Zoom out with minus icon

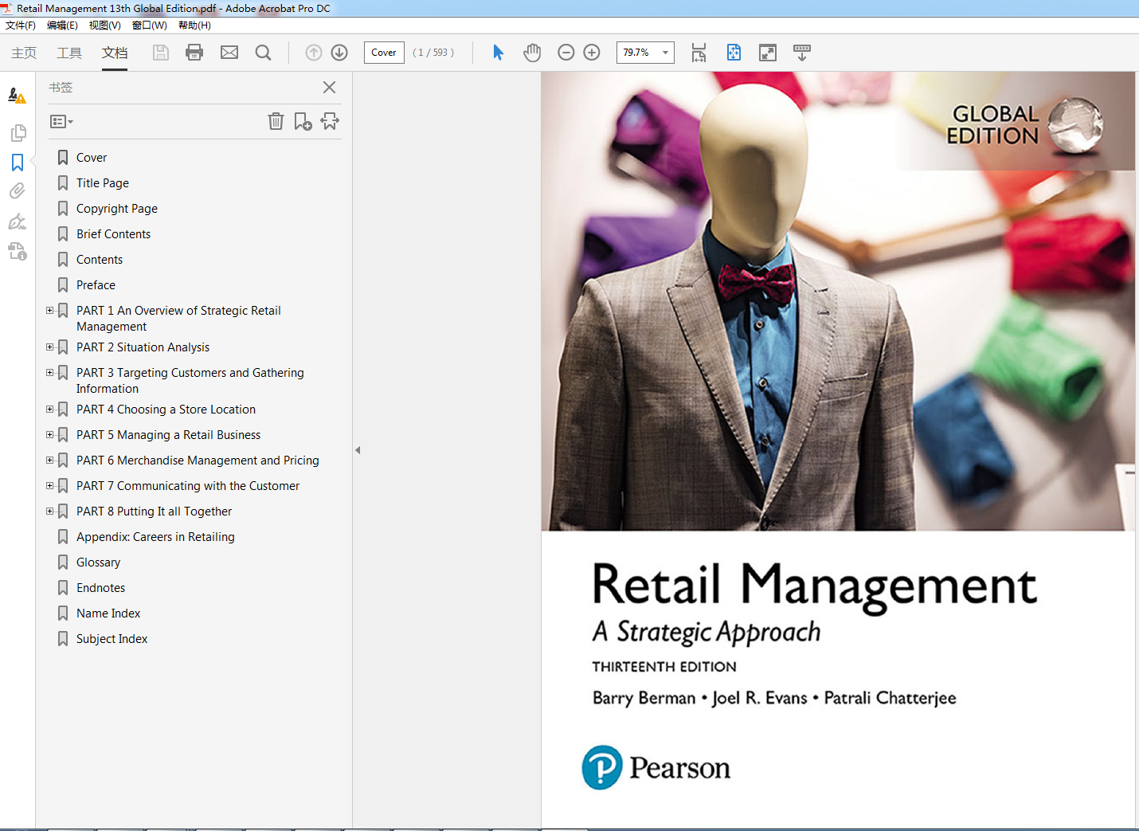click(566, 53)
